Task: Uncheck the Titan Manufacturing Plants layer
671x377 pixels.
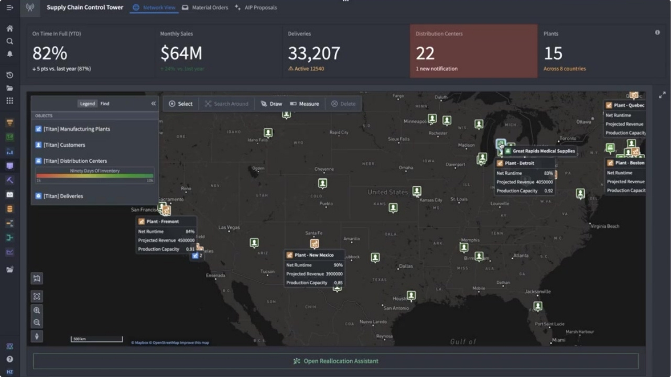Action: (x=37, y=129)
